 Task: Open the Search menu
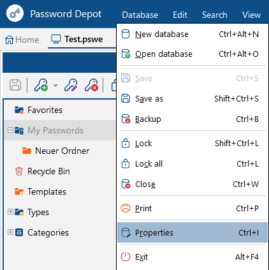click(215, 15)
